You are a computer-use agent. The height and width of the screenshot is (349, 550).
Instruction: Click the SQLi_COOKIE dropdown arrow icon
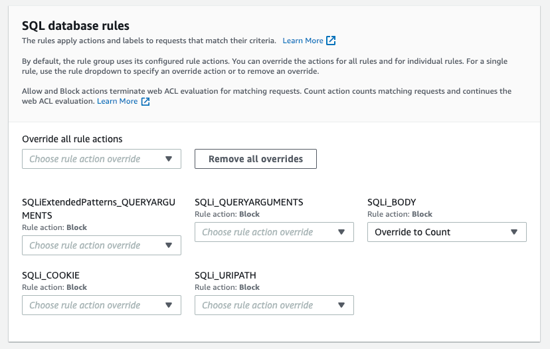pos(169,305)
